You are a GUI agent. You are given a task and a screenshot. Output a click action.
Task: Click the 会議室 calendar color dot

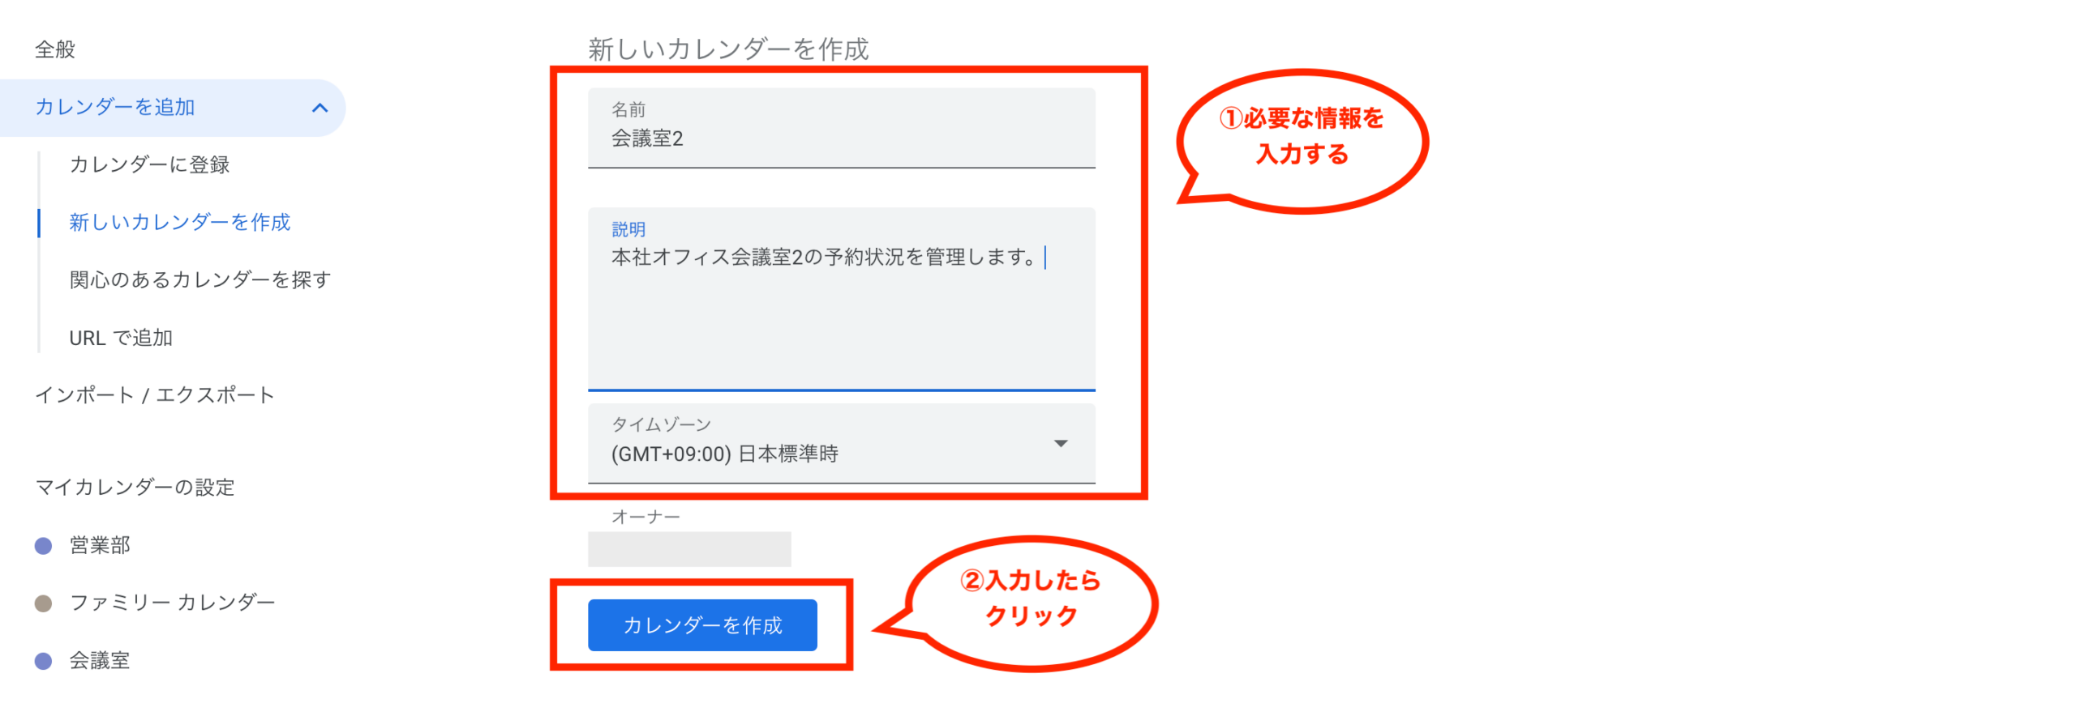tap(44, 661)
